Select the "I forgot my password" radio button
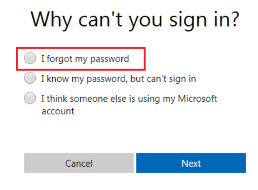The image size is (258, 190). (30, 59)
